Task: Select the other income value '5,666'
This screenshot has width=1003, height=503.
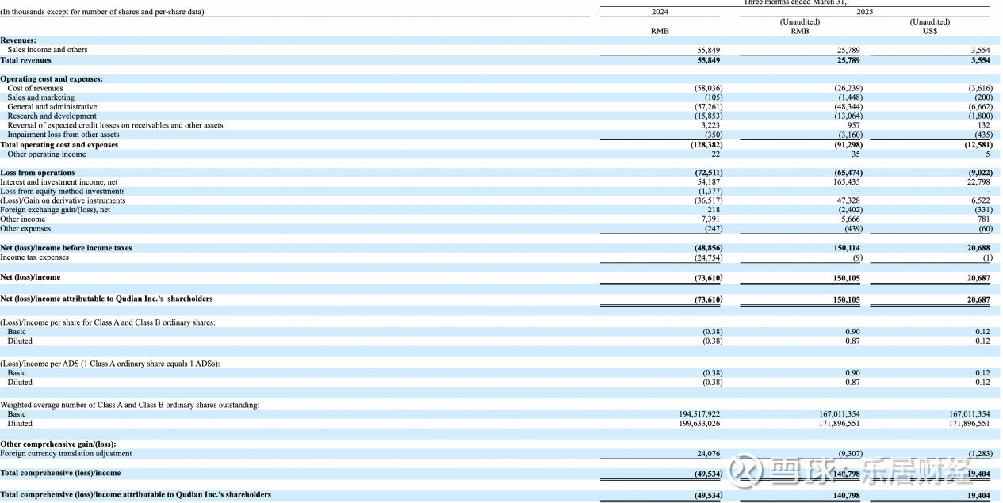Action: (851, 219)
